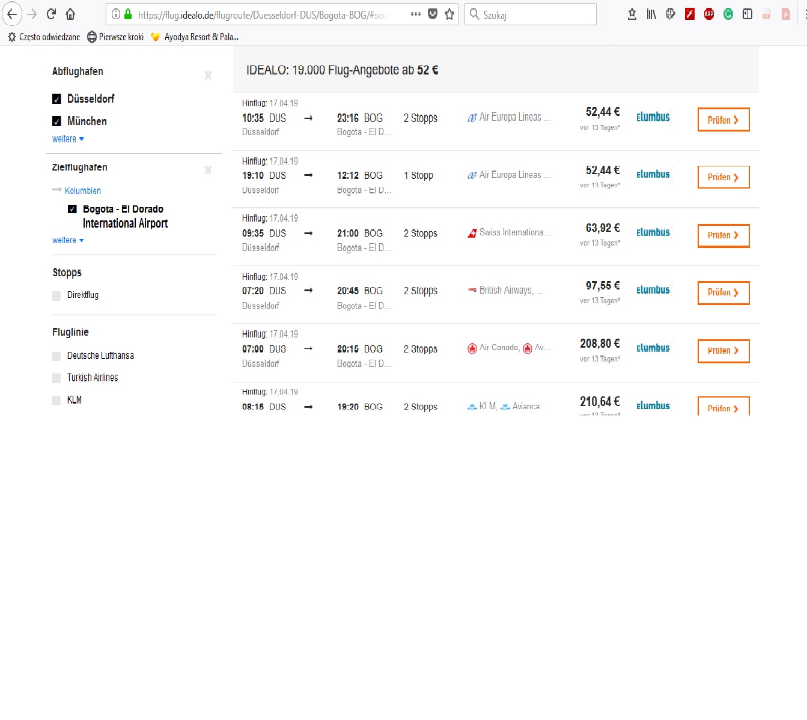Click the Stopps filter heading

click(x=67, y=273)
